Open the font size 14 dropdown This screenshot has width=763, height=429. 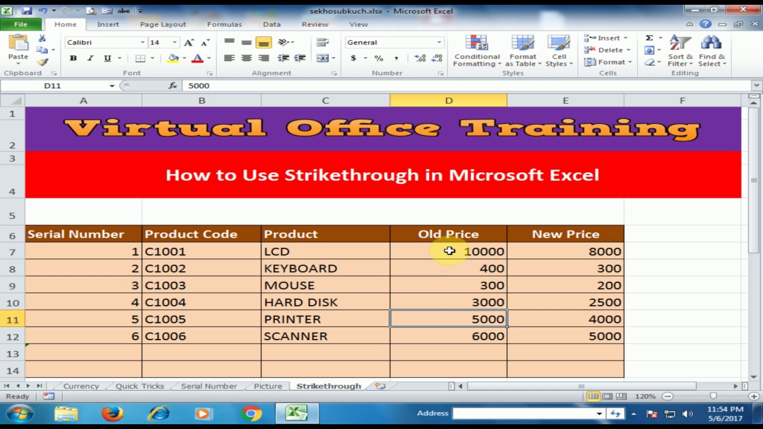tap(175, 42)
